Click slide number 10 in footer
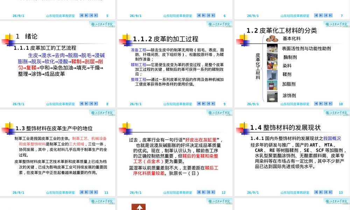 (x=341, y=104)
